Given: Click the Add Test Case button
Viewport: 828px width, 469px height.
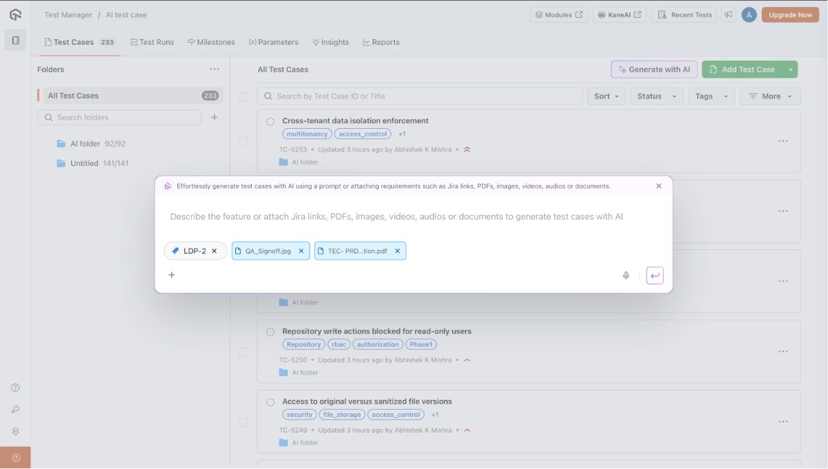Looking at the screenshot, I should (742, 70).
